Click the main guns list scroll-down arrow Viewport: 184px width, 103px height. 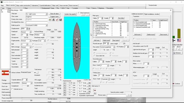128,35
